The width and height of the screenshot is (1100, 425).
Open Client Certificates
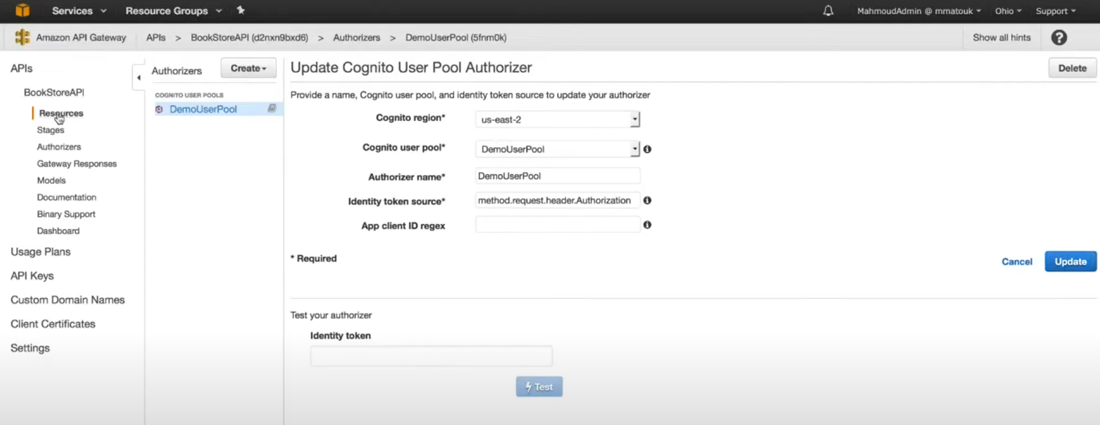(x=53, y=324)
